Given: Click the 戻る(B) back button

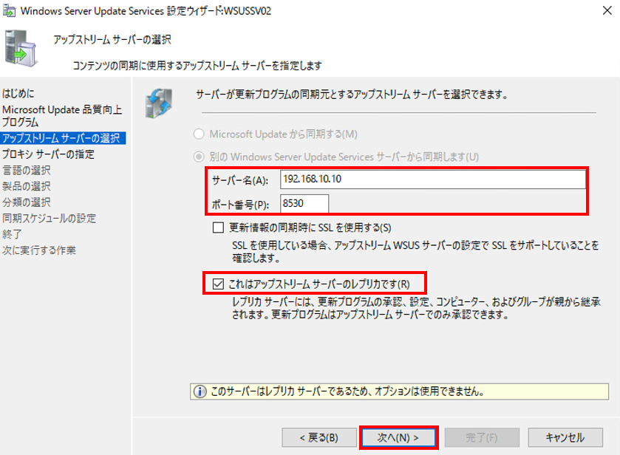Looking at the screenshot, I should point(319,437).
